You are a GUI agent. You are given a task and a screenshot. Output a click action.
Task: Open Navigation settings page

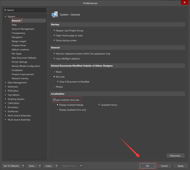tap(17, 37)
